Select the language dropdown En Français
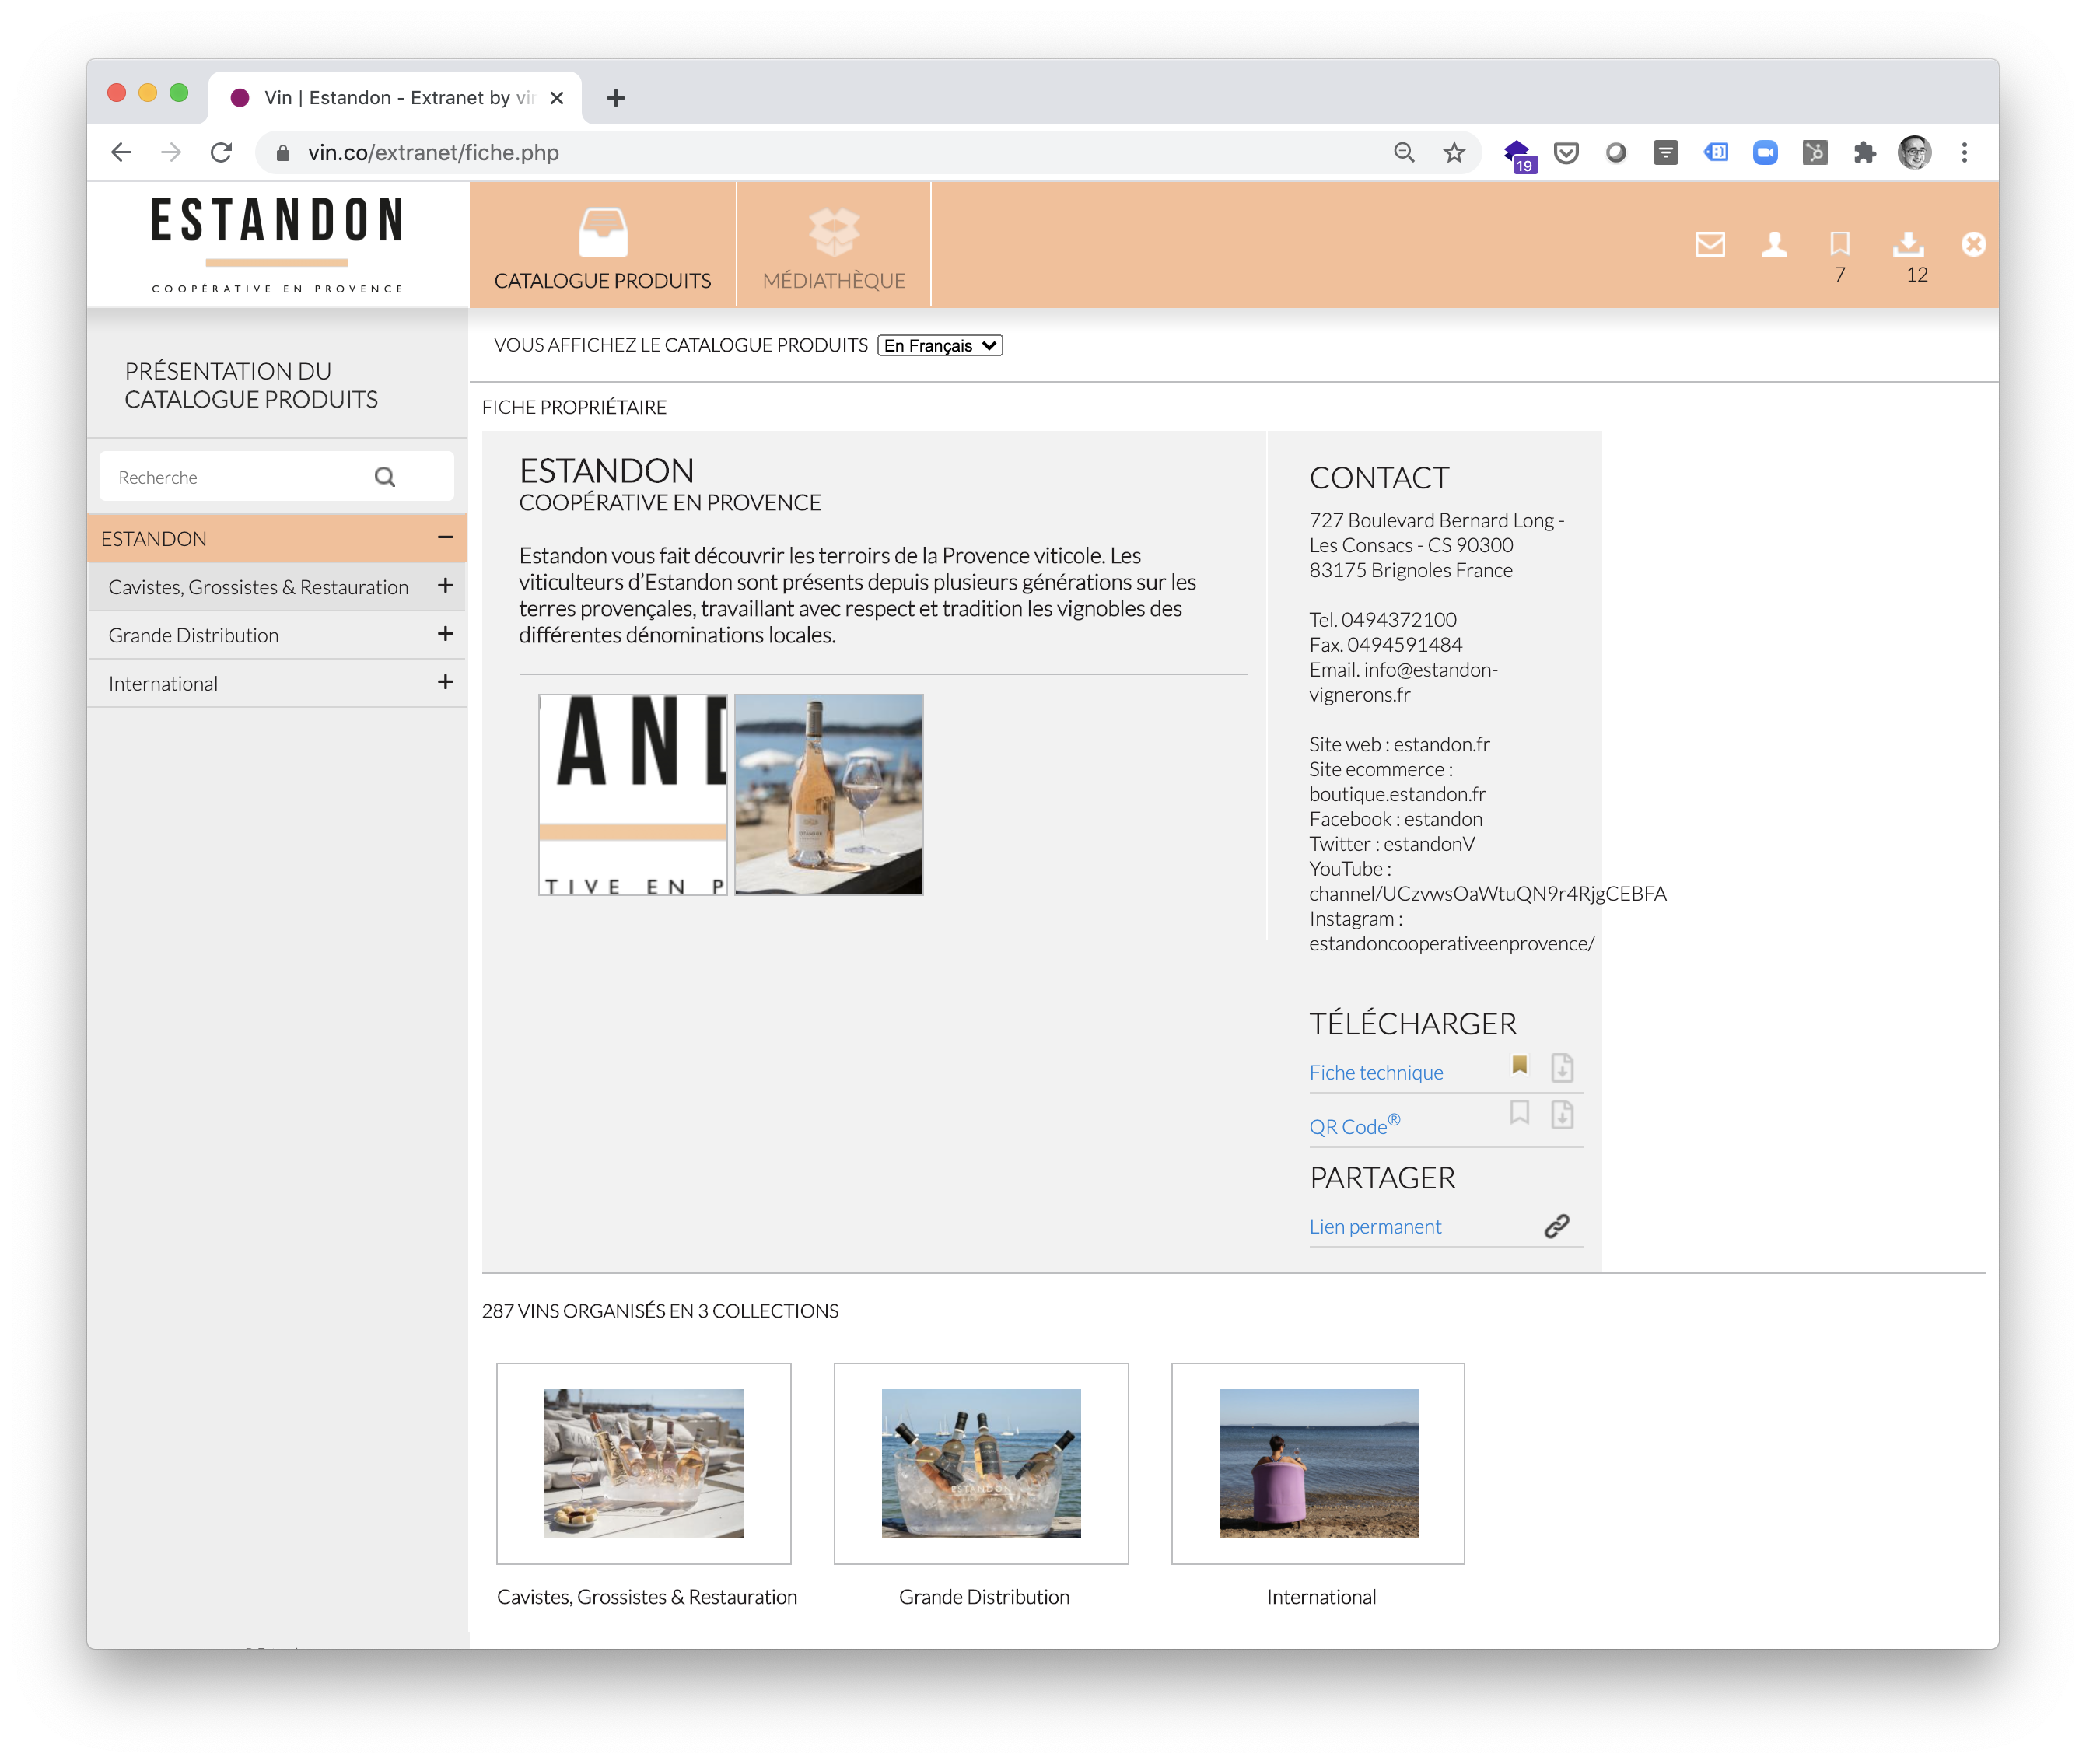 [x=939, y=345]
